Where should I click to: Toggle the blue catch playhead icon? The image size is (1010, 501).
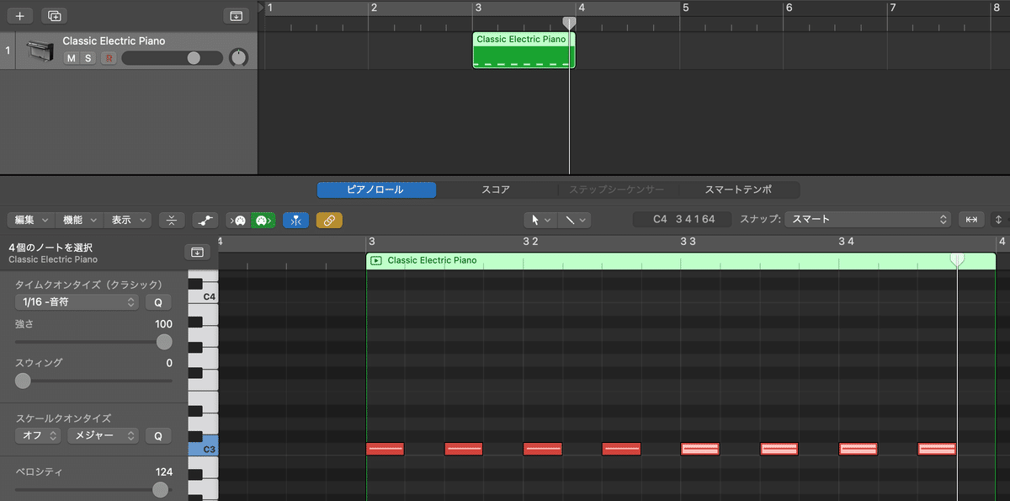pyautogui.click(x=296, y=220)
